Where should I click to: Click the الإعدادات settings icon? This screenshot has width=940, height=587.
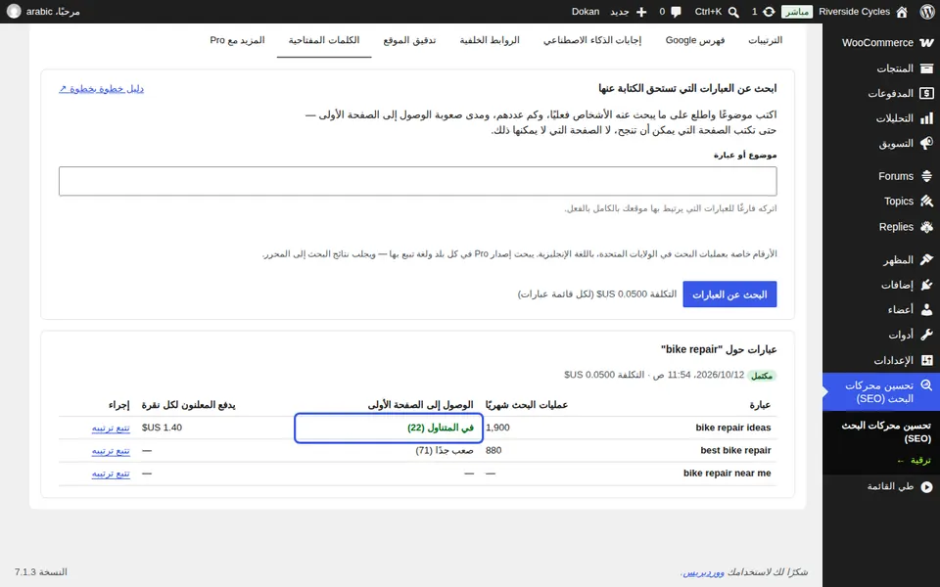(927, 360)
